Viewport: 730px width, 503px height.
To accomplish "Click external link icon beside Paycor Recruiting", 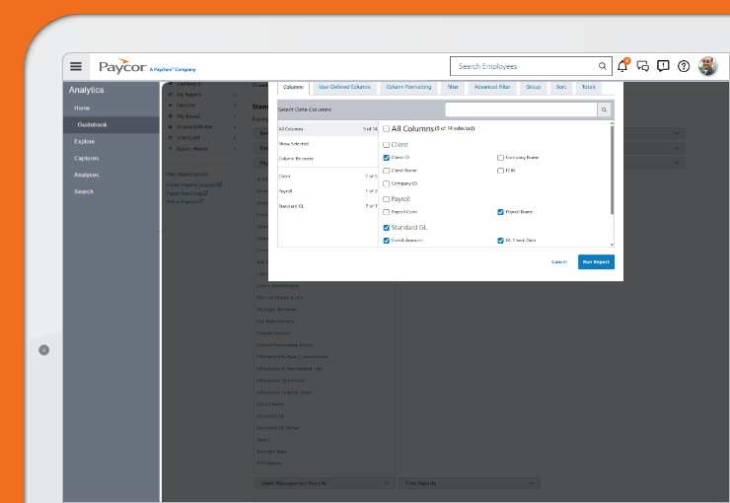I will (205, 192).
